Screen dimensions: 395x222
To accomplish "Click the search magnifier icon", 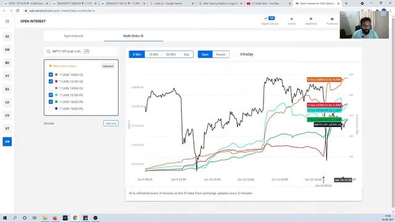I will coord(48,51).
